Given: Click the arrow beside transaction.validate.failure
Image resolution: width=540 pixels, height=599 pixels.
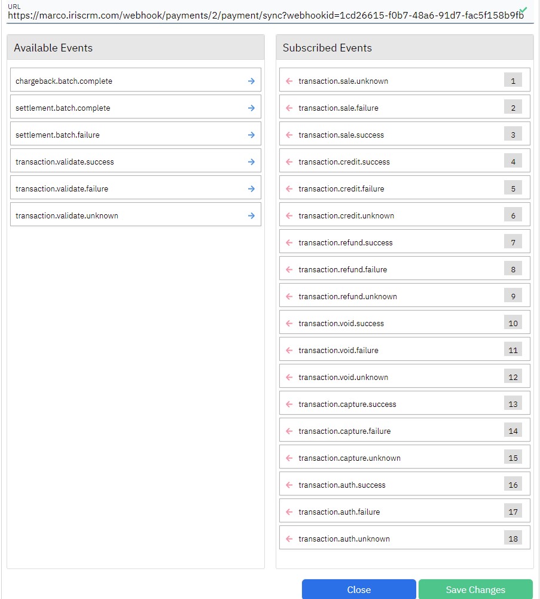Looking at the screenshot, I should 251,188.
